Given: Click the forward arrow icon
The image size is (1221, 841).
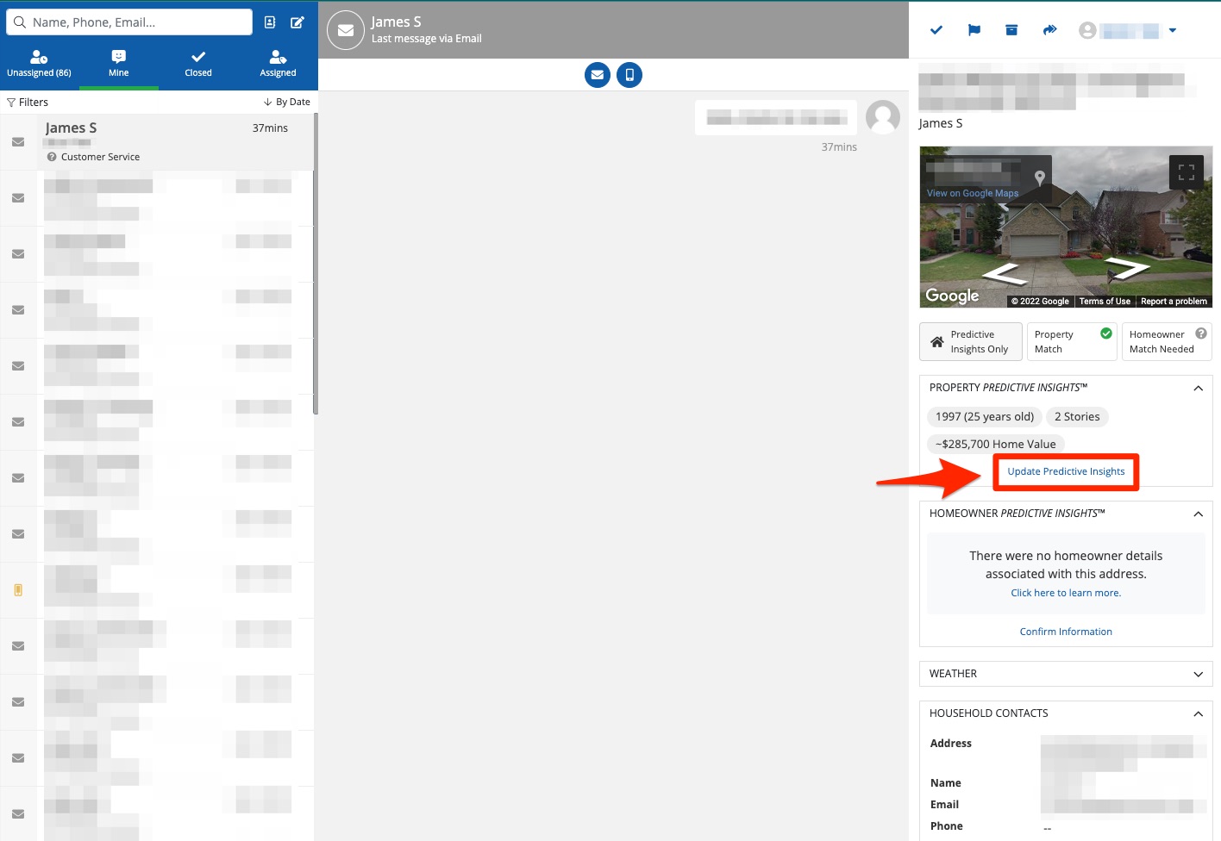Looking at the screenshot, I should coord(1049,30).
